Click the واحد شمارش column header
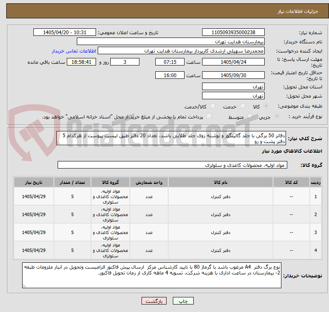Image resolution: width=329 pixels, height=312 pixels. 149,182
